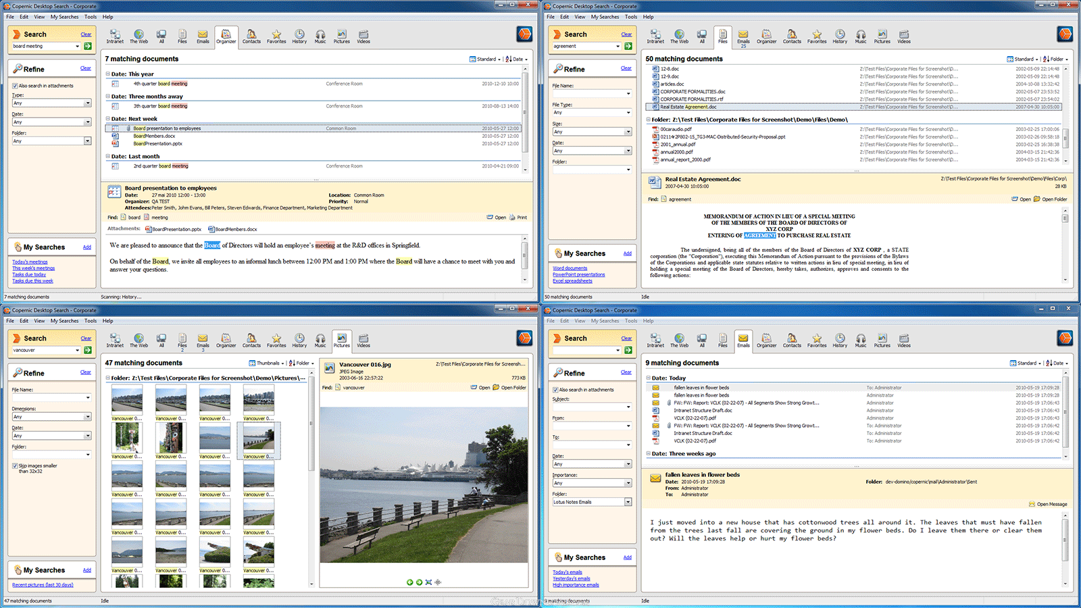The width and height of the screenshot is (1081, 608).
Task: Click Open Message in email preview
Action: click(x=1048, y=504)
